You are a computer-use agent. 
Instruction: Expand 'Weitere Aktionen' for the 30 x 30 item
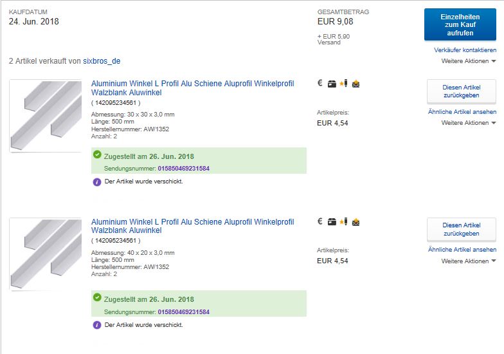[469, 123]
